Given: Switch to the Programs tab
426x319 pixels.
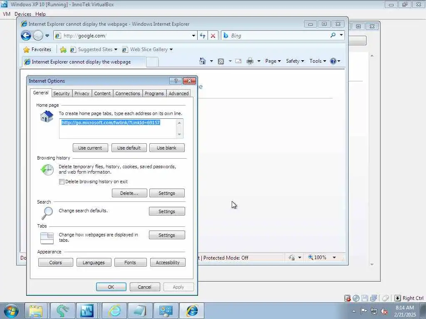Looking at the screenshot, I should (154, 93).
